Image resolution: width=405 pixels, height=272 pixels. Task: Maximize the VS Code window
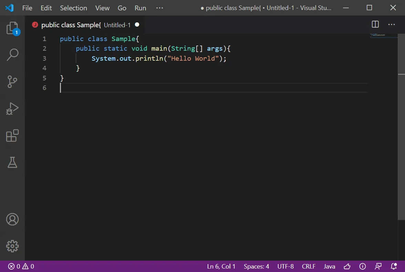(369, 8)
